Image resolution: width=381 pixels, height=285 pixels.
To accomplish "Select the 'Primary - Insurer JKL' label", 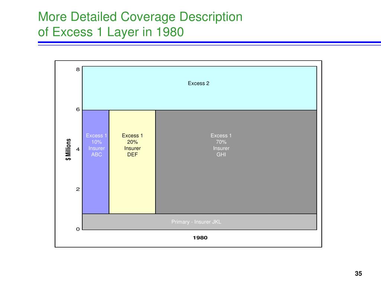I will [196, 222].
